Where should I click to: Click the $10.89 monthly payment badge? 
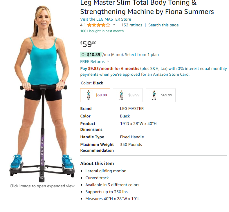point(91,55)
